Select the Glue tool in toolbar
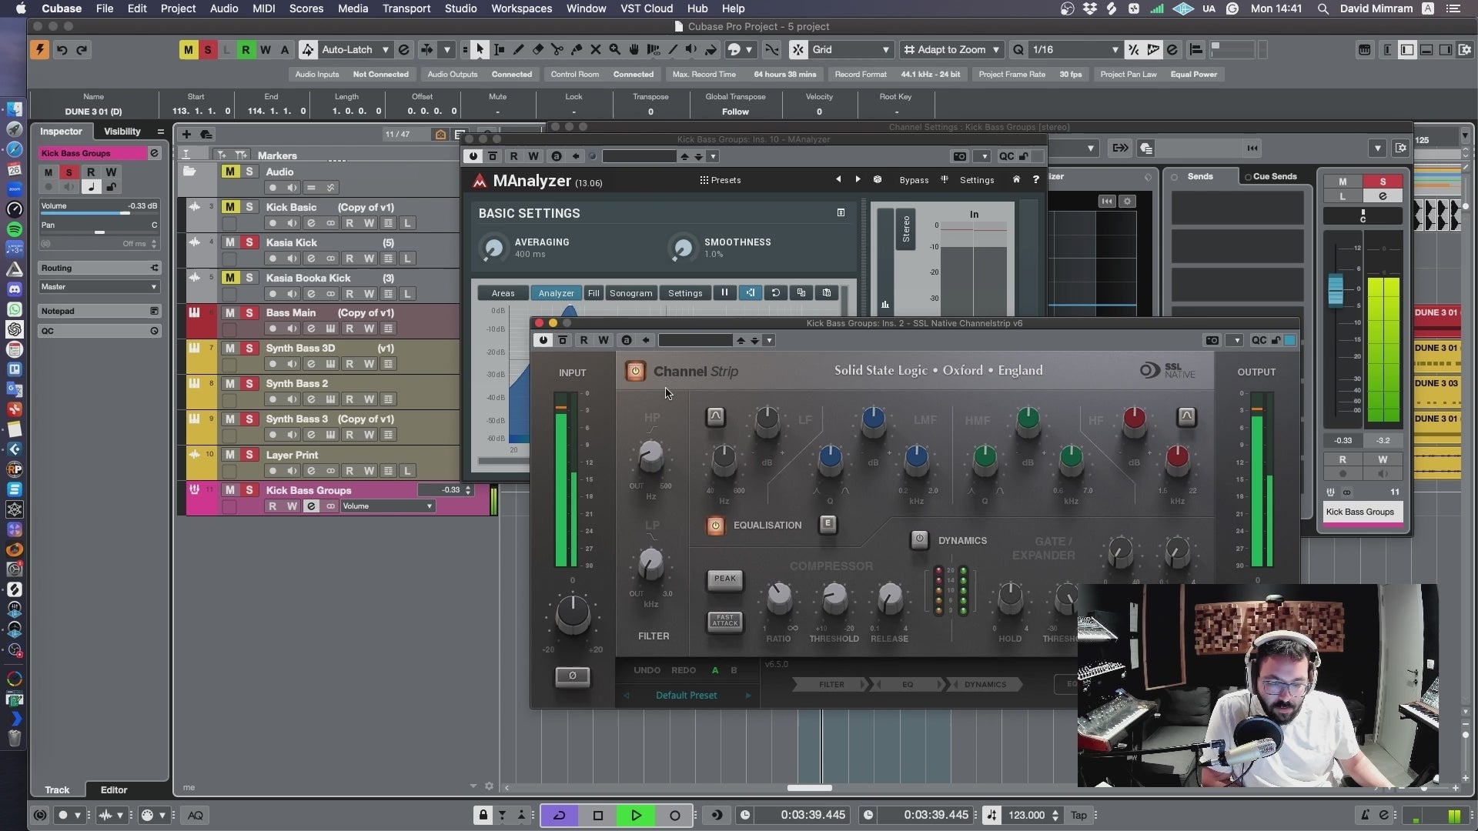The width and height of the screenshot is (1478, 831). point(576,50)
